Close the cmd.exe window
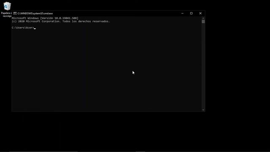Screen dimensions: 270x152 click(200, 13)
